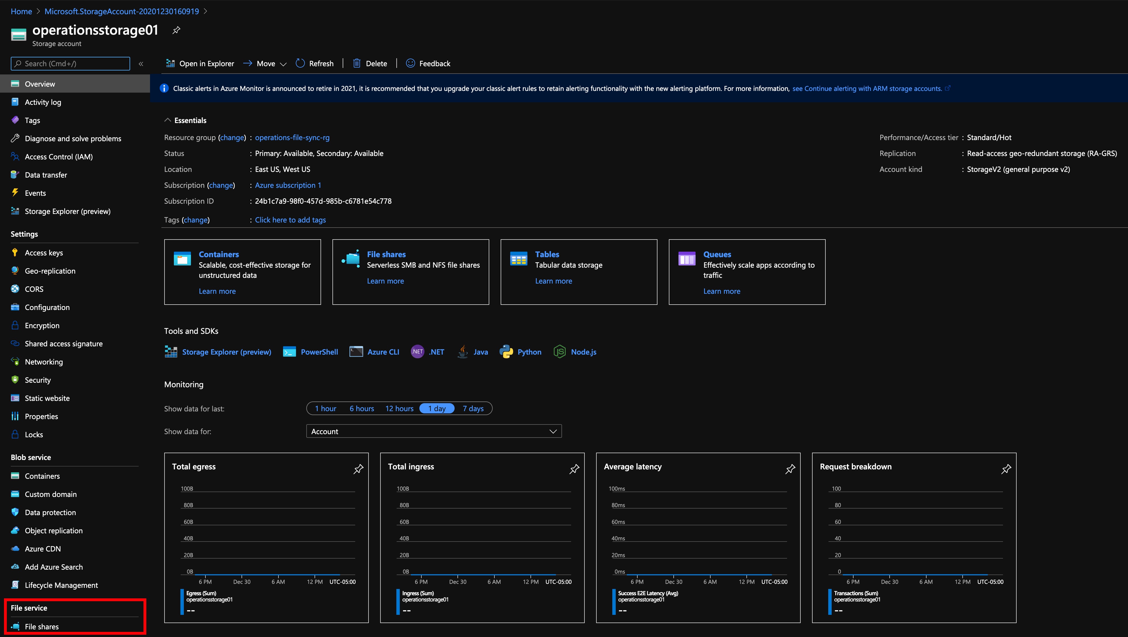Image resolution: width=1128 pixels, height=637 pixels.
Task: Click the Events lightning bolt icon
Action: (15, 193)
